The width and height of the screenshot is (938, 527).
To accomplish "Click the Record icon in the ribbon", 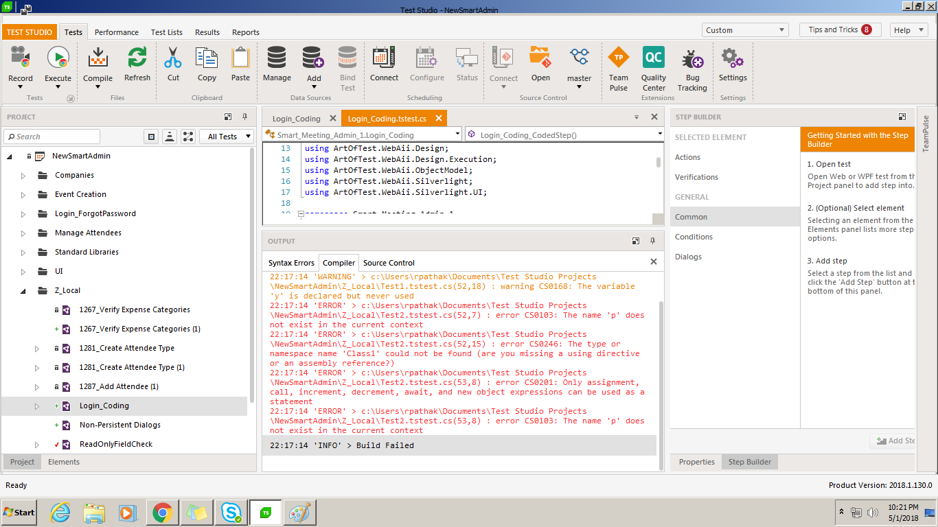I will point(21,58).
